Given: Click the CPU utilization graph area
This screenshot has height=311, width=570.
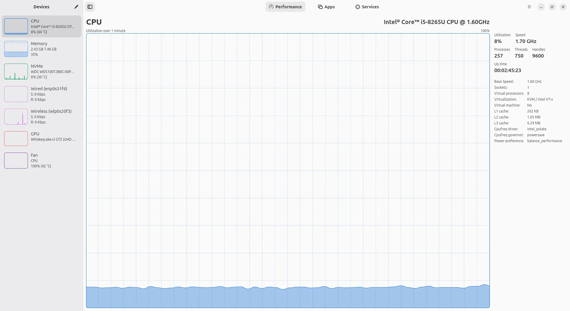Looking at the screenshot, I should pyautogui.click(x=288, y=171).
